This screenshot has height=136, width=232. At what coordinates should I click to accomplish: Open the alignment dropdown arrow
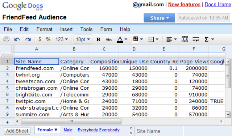click(x=175, y=39)
